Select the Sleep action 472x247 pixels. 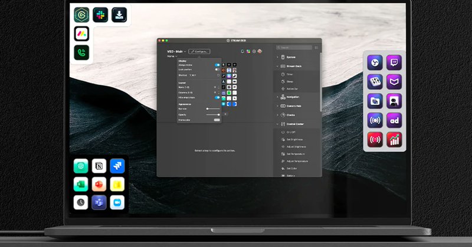[297, 81]
